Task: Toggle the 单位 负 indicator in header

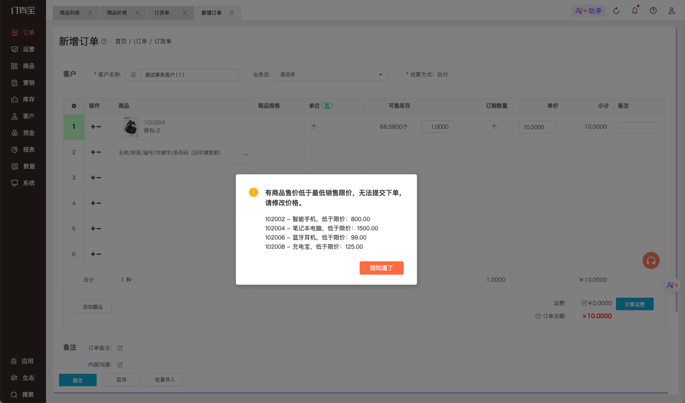Action: point(327,106)
